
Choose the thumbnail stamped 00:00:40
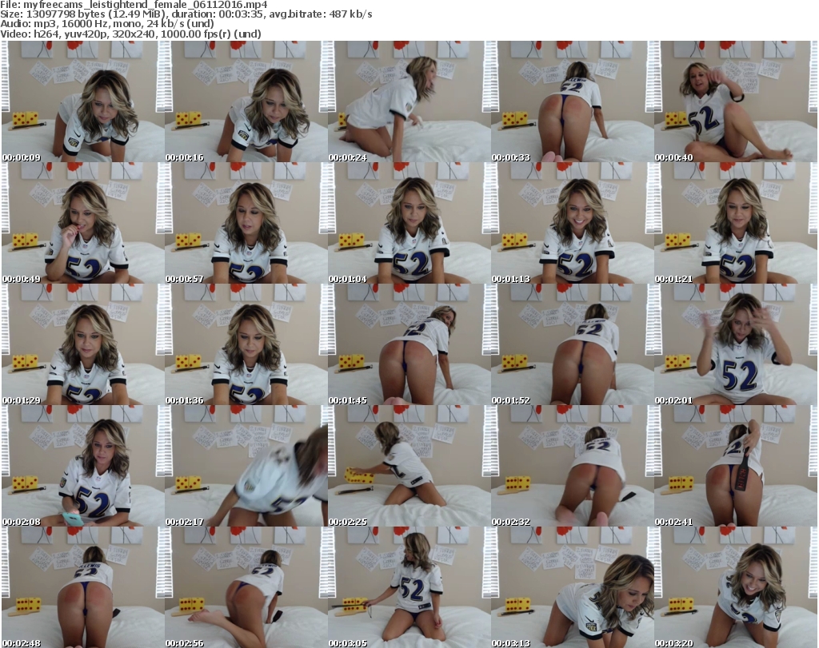tap(736, 101)
